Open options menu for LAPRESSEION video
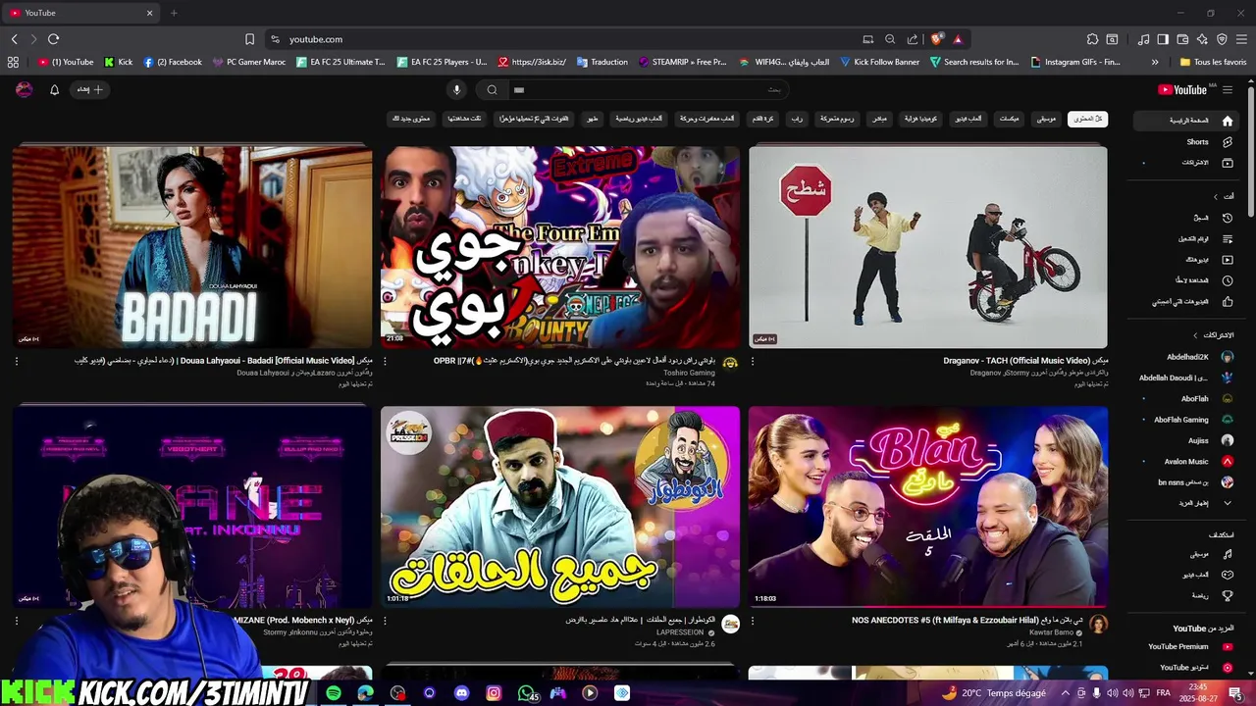This screenshot has width=1256, height=706. click(385, 621)
